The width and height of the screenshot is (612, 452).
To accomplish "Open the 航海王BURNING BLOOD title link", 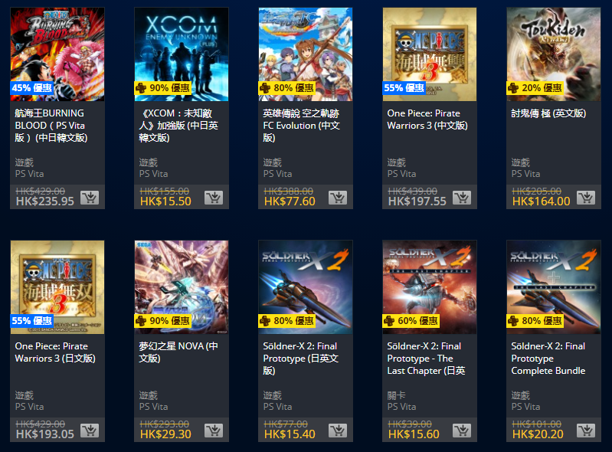I will pyautogui.click(x=51, y=126).
